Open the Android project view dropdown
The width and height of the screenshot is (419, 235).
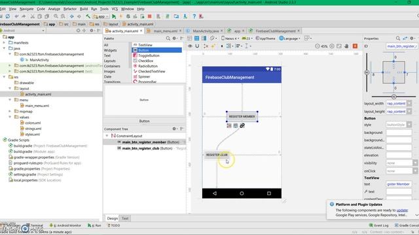[22, 31]
